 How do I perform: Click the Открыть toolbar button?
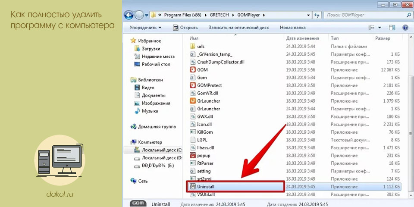point(185,28)
